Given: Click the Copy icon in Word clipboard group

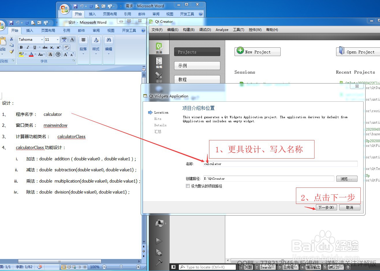Looking at the screenshot, I should coord(12,45).
